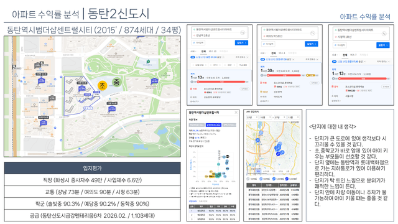Swap origin and destination in Yeouido route panel
Image resolution: width=398 pixels, height=224 pixels.
click(312, 33)
